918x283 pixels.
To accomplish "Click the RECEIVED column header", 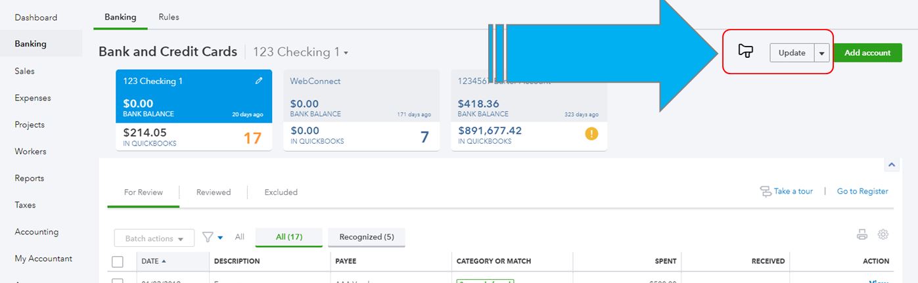I will point(768,261).
